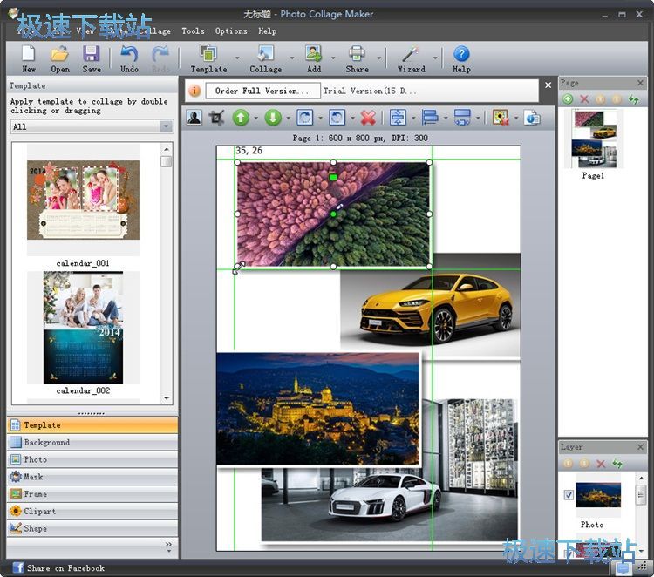
Task: Add a new page with green plus
Action: tap(569, 99)
